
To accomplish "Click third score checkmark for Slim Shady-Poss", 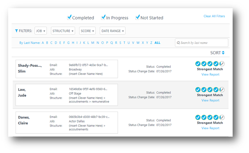I will pyautogui.click(x=210, y=64).
